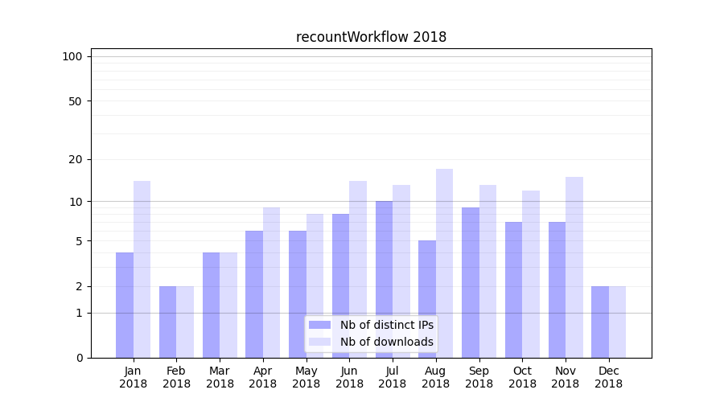Screen dimensions: 724x402
Task: Click the Jun 2018 x-axis label
Action: (349, 377)
